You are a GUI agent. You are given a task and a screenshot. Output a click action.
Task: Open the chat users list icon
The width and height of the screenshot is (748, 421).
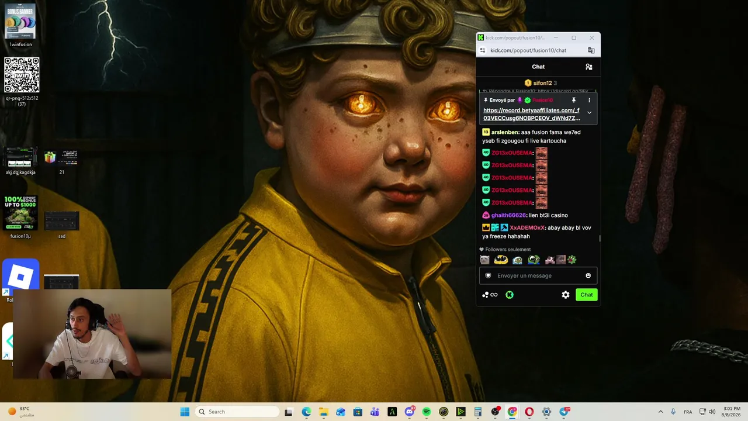(x=588, y=67)
